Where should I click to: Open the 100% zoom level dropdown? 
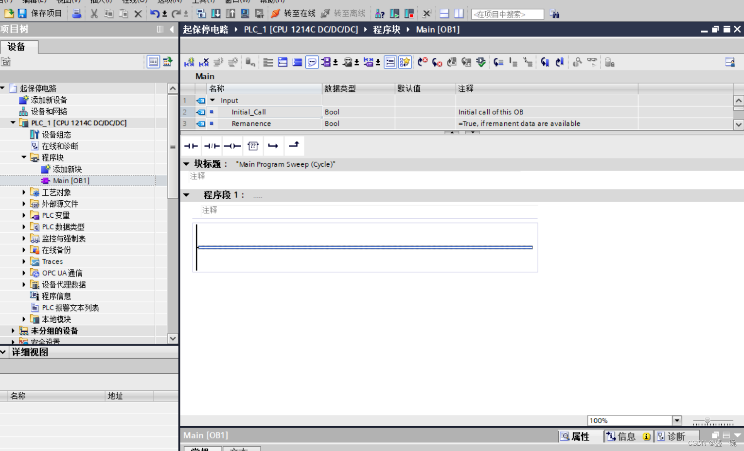coord(677,420)
